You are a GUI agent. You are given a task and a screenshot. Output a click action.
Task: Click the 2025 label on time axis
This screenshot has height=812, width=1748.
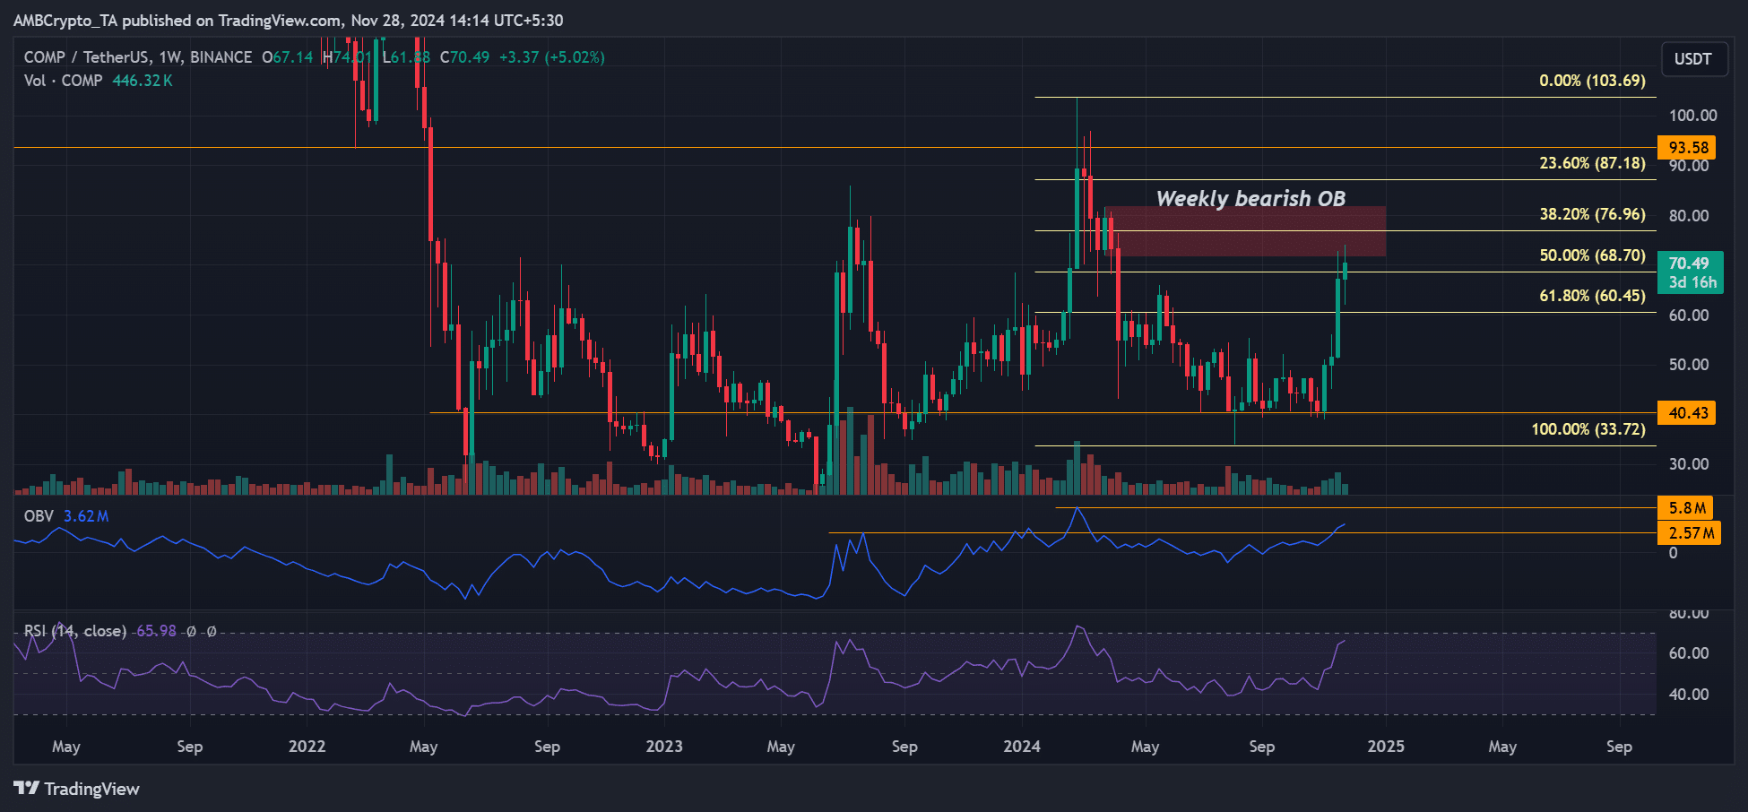coord(1386,747)
